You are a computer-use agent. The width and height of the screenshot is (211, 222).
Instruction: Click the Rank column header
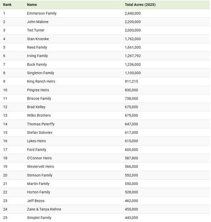coord(7,5)
